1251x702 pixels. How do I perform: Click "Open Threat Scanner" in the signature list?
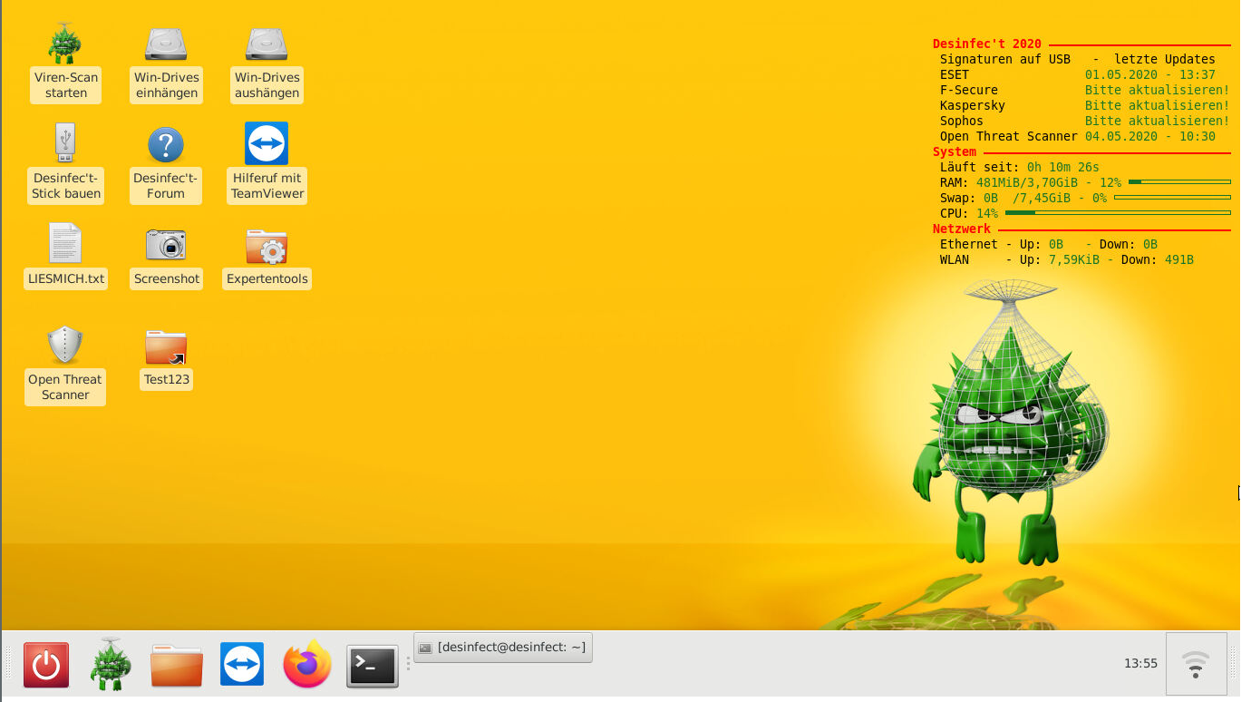pos(1009,136)
